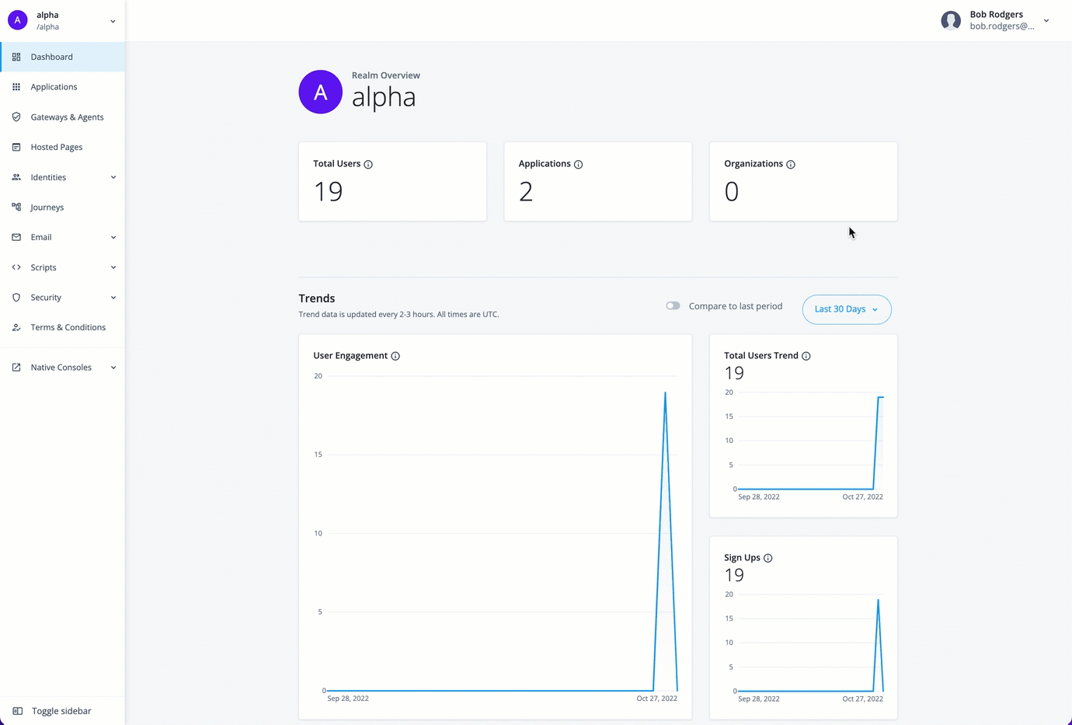Open the User Engagement info tooltip icon
Image resolution: width=1072 pixels, height=725 pixels.
click(x=395, y=356)
